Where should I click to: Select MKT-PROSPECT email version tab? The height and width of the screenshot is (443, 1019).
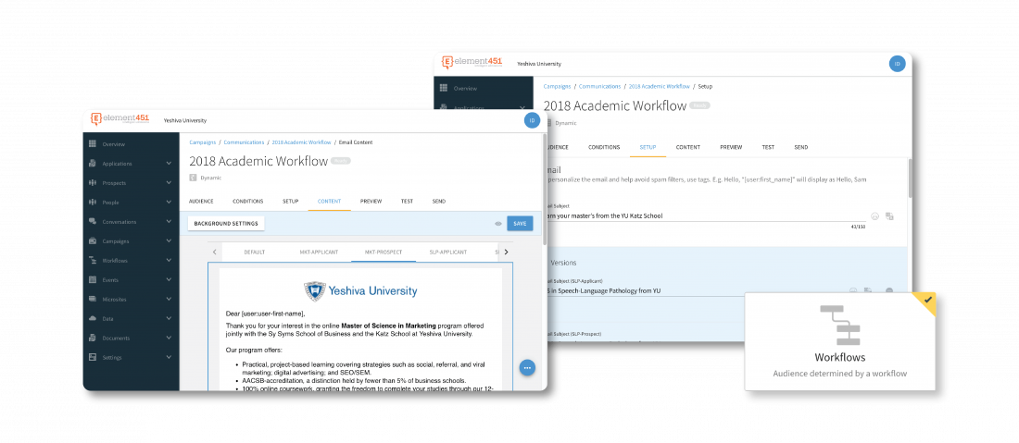[384, 252]
